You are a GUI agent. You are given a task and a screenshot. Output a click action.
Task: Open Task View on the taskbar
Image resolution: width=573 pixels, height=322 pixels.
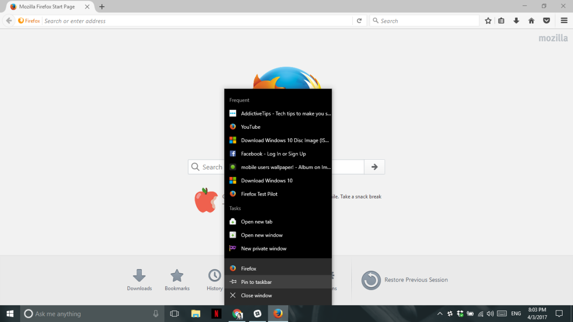[x=174, y=313]
